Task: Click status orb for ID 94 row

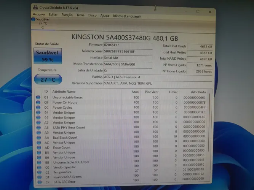Action: click(x=38, y=112)
